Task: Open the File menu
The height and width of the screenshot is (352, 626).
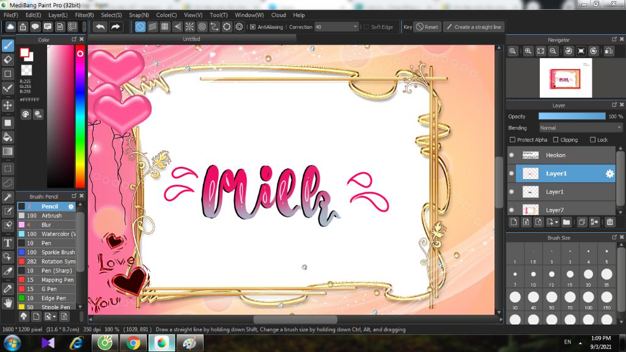Action: click(11, 15)
